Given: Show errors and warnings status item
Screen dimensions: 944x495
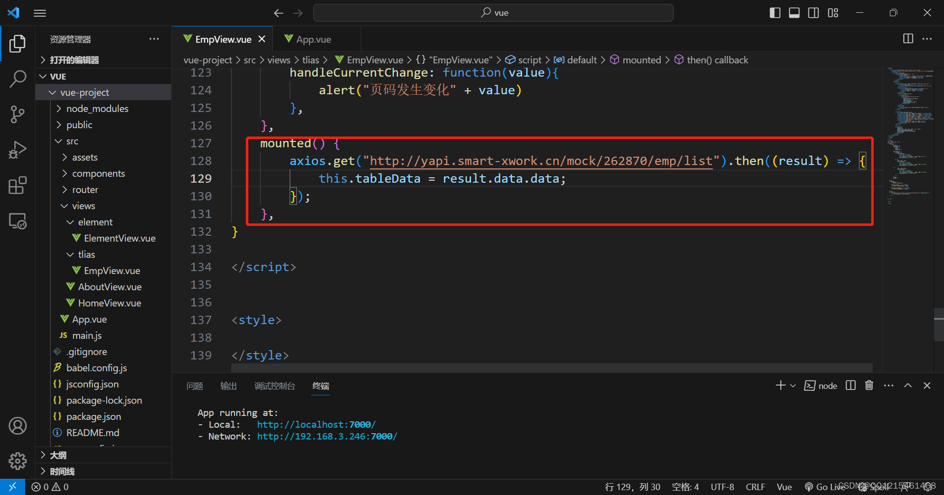Looking at the screenshot, I should coord(50,487).
